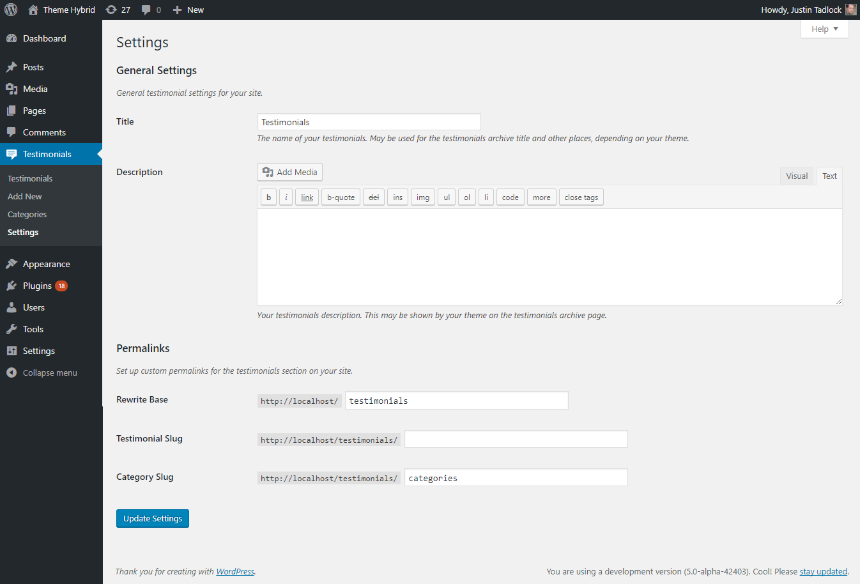Open Add New testimonial submenu item
This screenshot has width=860, height=584.
coord(25,196)
